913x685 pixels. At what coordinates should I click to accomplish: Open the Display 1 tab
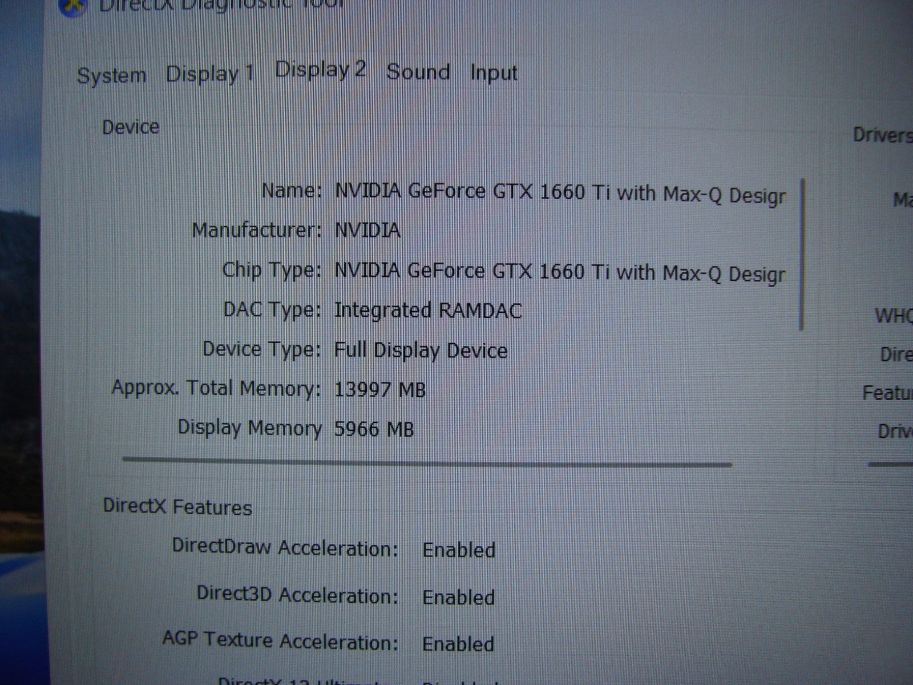pyautogui.click(x=209, y=74)
